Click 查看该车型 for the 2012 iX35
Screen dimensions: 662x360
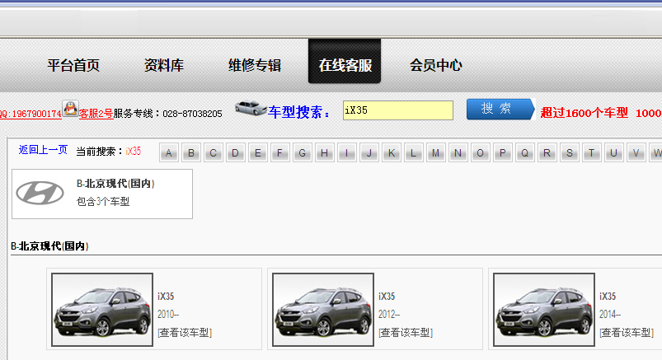click(x=406, y=333)
